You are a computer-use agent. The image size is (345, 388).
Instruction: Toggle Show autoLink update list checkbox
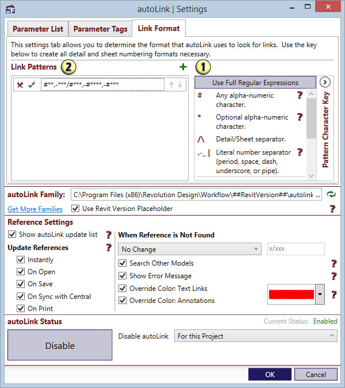12,235
